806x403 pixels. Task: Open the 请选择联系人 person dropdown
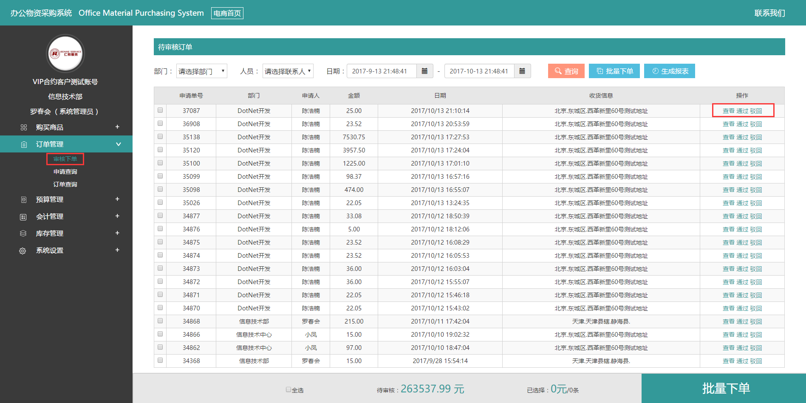(x=288, y=71)
